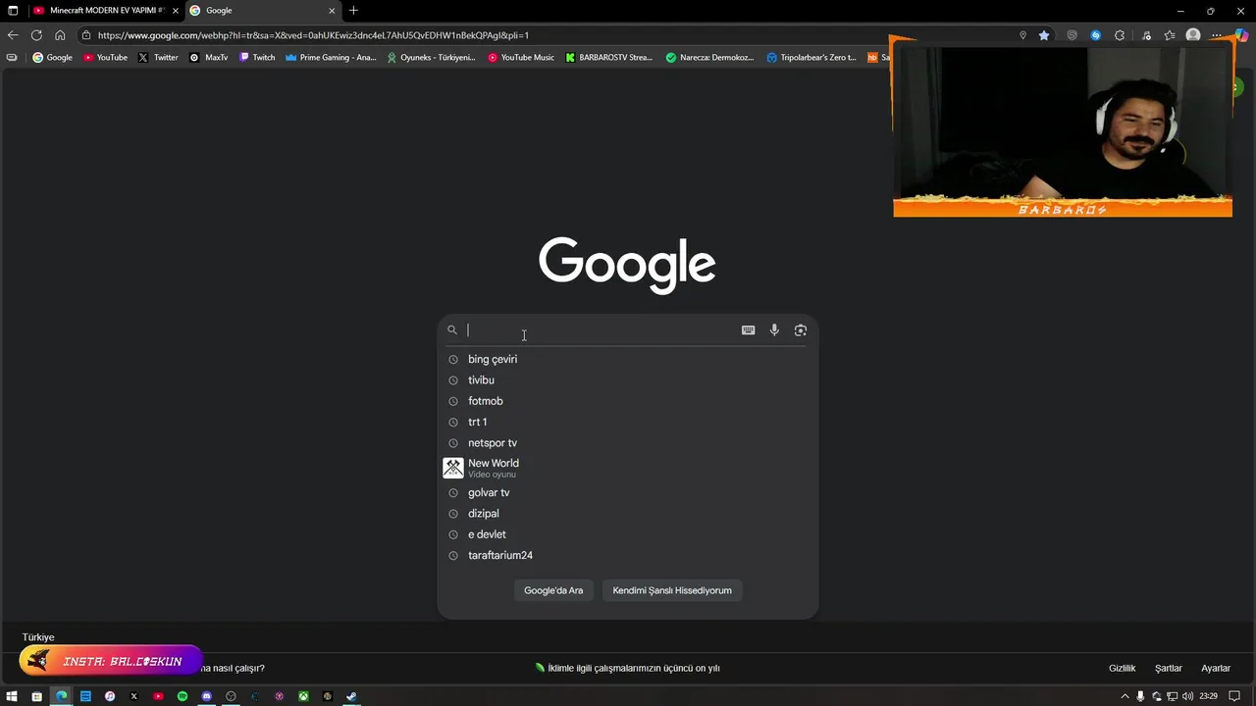This screenshot has width=1256, height=706.
Task: Go to browser home page
Action: tap(60, 35)
